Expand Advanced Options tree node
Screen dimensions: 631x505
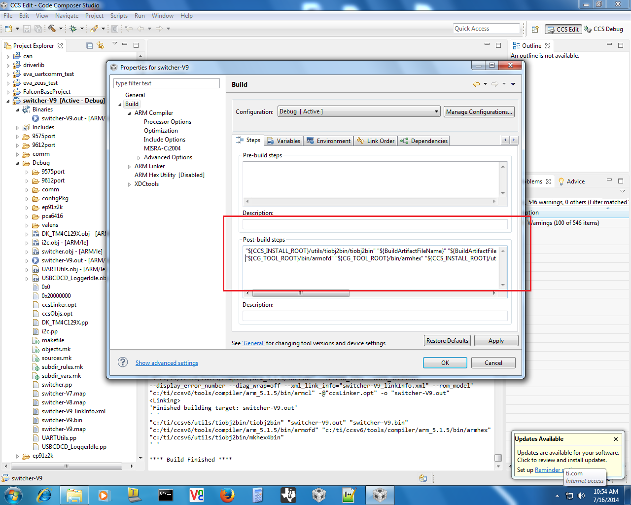pos(139,158)
